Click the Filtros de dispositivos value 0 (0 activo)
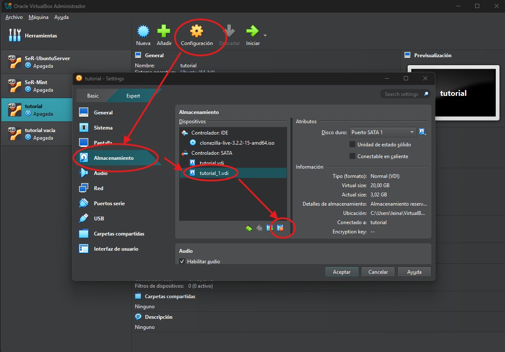Image resolution: width=505 pixels, height=352 pixels. tap(200, 286)
